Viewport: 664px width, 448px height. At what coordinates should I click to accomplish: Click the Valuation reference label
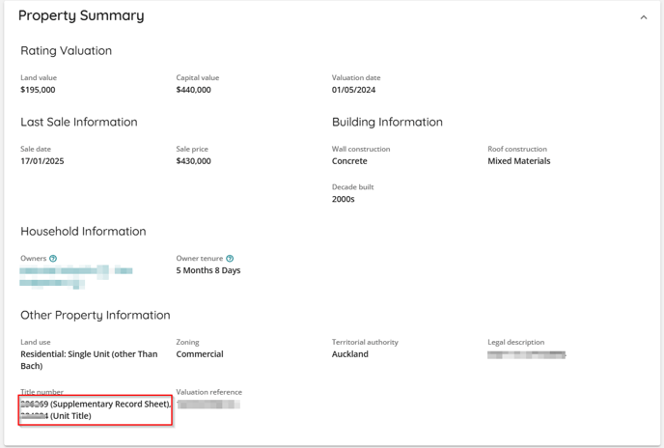(209, 392)
